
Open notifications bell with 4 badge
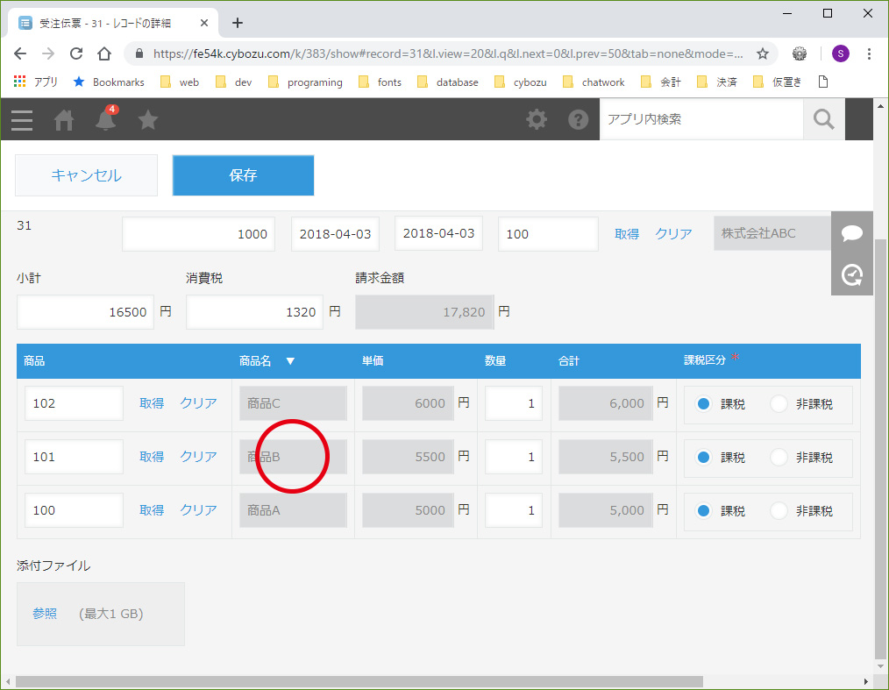point(106,118)
